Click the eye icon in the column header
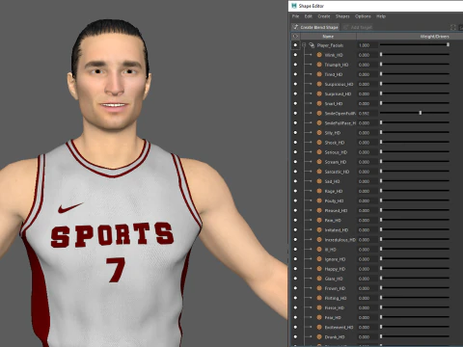Image resolution: width=463 pixels, height=347 pixels. (295, 37)
